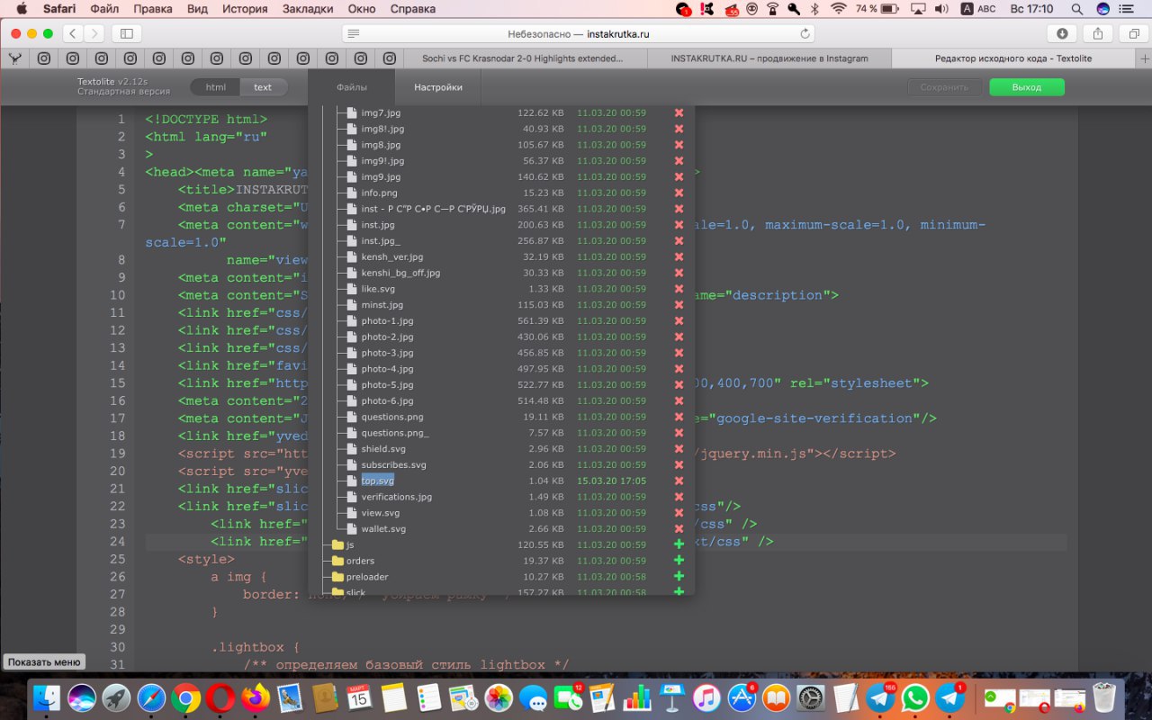Open Safari share button
Screen dimensions: 1152x720
[x=1098, y=33]
